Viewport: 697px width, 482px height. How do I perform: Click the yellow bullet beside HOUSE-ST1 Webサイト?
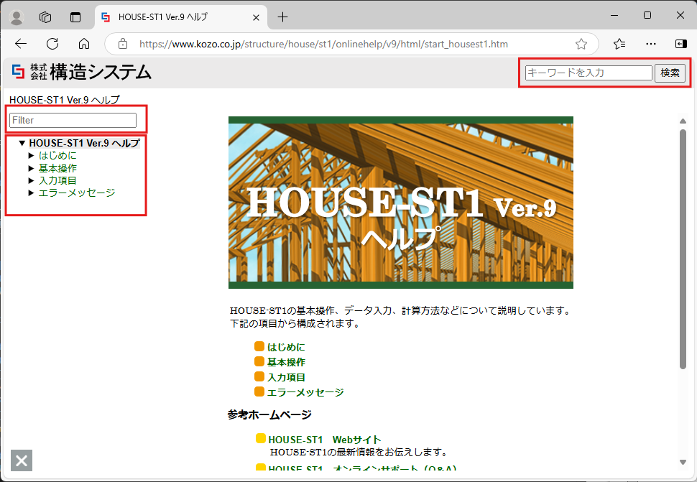[261, 438]
